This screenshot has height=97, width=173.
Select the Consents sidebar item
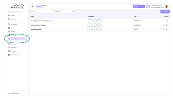click(17, 39)
